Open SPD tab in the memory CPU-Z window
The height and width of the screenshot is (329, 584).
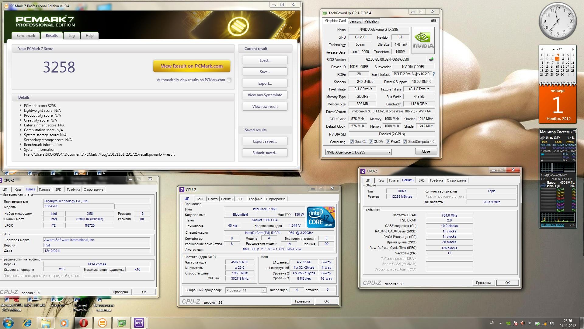(x=421, y=180)
